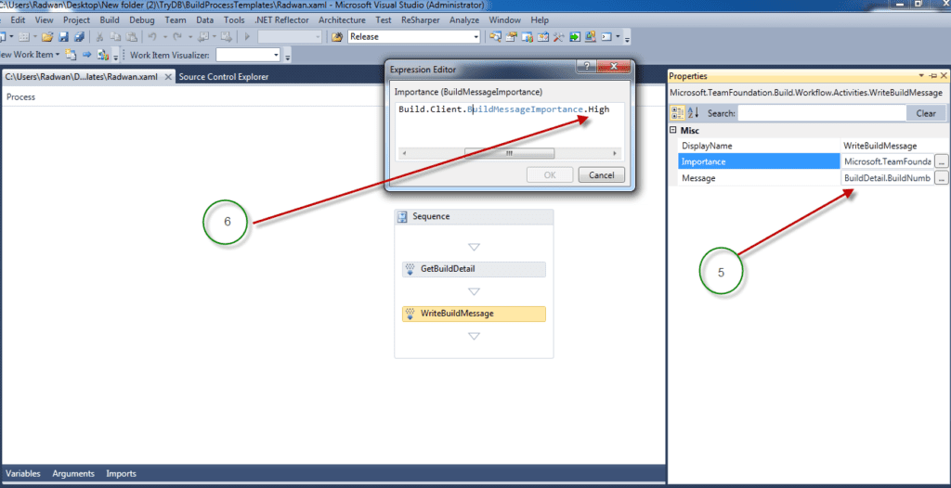The width and height of the screenshot is (951, 488).
Task: Open the Release configuration dropdown
Action: click(x=475, y=37)
